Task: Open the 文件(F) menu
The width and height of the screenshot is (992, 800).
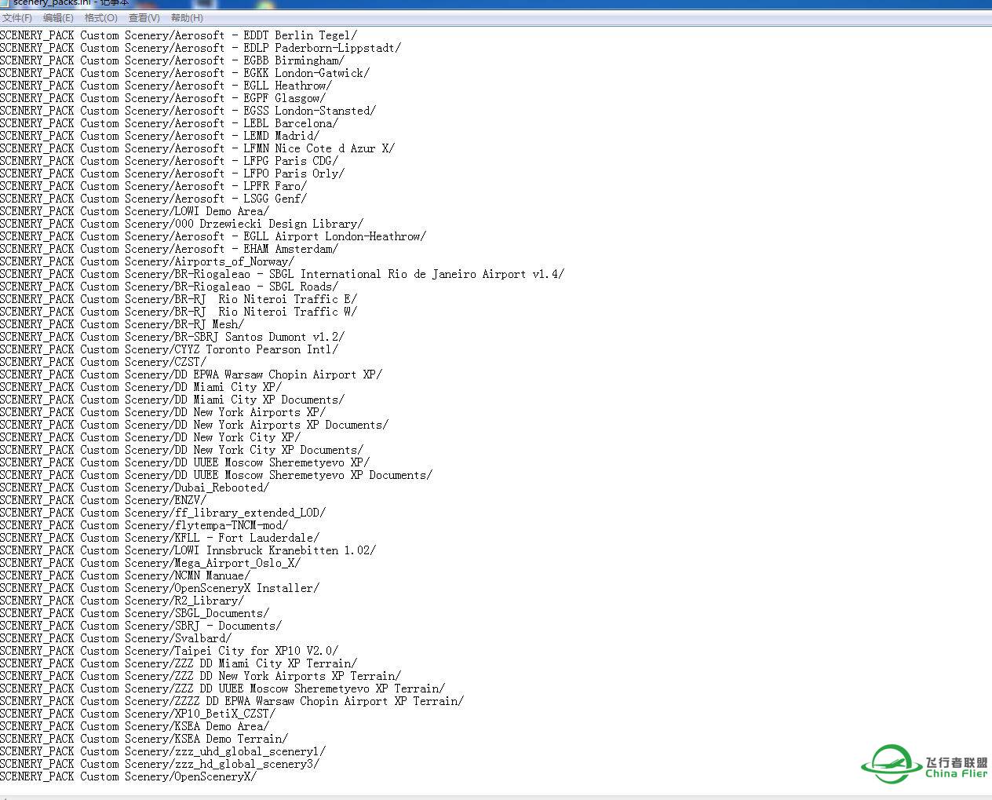Action: point(17,17)
